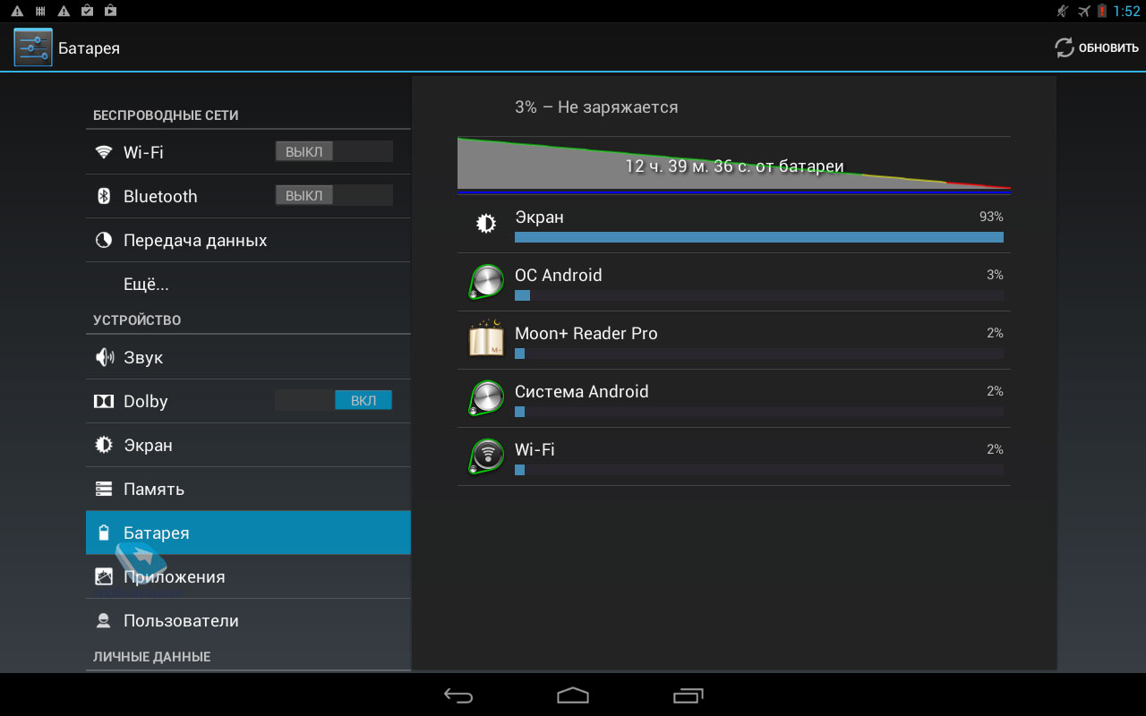The width and height of the screenshot is (1146, 716).
Task: Tap the Система Android usage icon
Action: (486, 398)
